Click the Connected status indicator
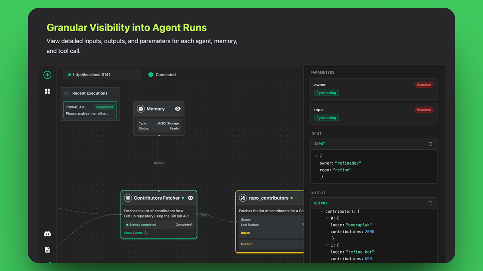 tap(162, 75)
